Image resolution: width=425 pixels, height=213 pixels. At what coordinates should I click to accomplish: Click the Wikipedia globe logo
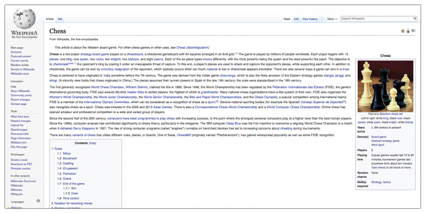pos(24,19)
